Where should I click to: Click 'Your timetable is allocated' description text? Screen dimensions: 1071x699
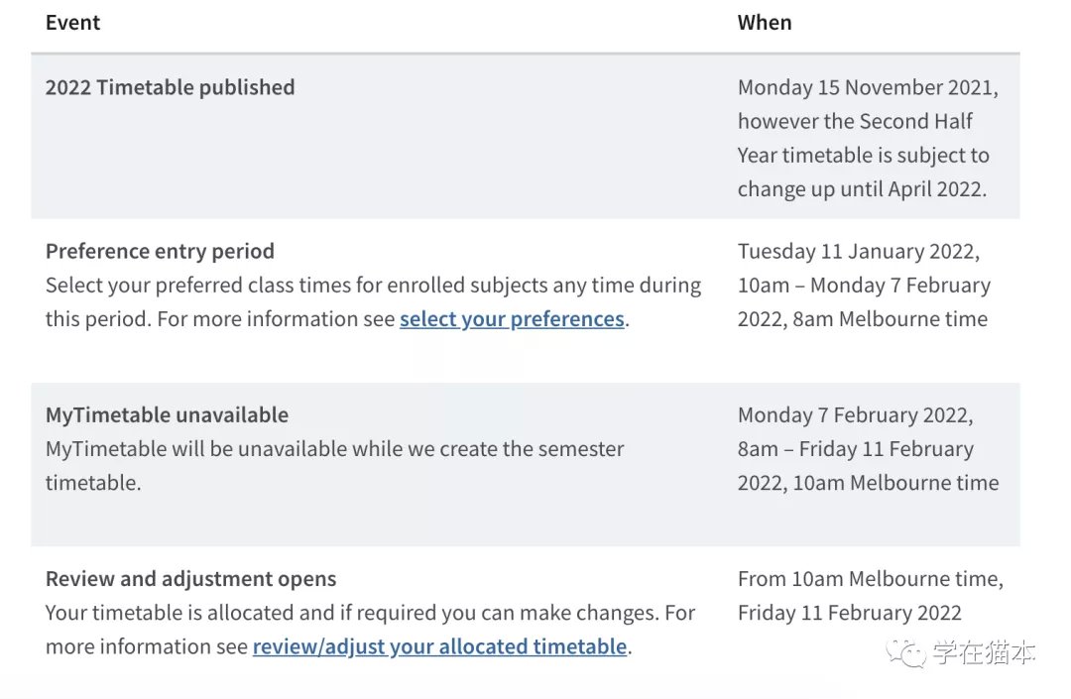(370, 630)
